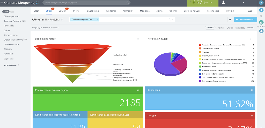Image resolution: width=265 pixels, height=128 pixels.
Task: Open Задачи и Проекты in sidebar
Action: pyautogui.click(x=12, y=21)
